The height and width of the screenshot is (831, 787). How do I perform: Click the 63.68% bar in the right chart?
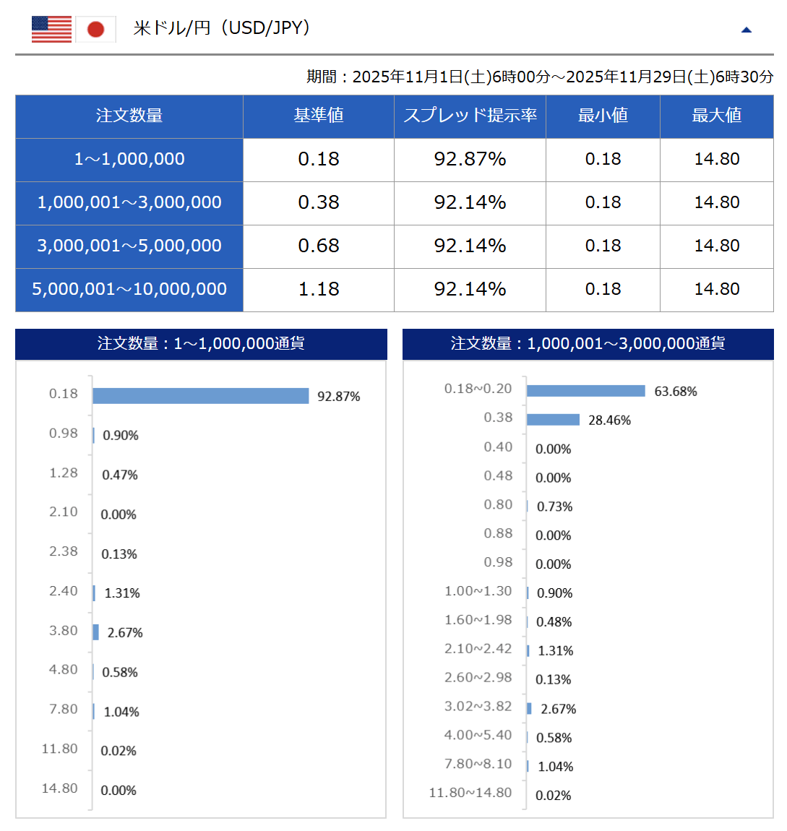coord(585,391)
